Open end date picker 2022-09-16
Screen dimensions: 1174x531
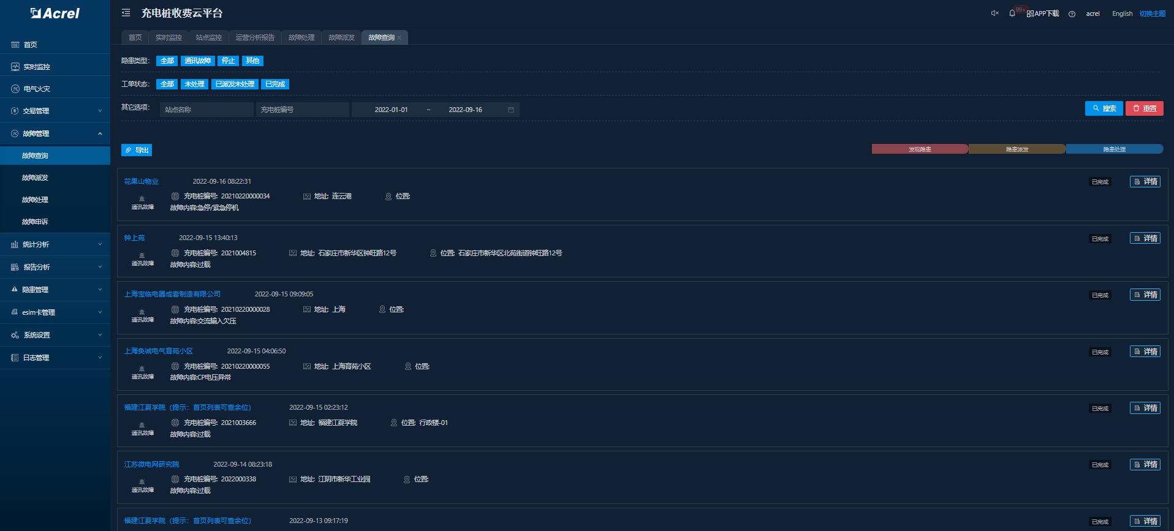(x=465, y=110)
